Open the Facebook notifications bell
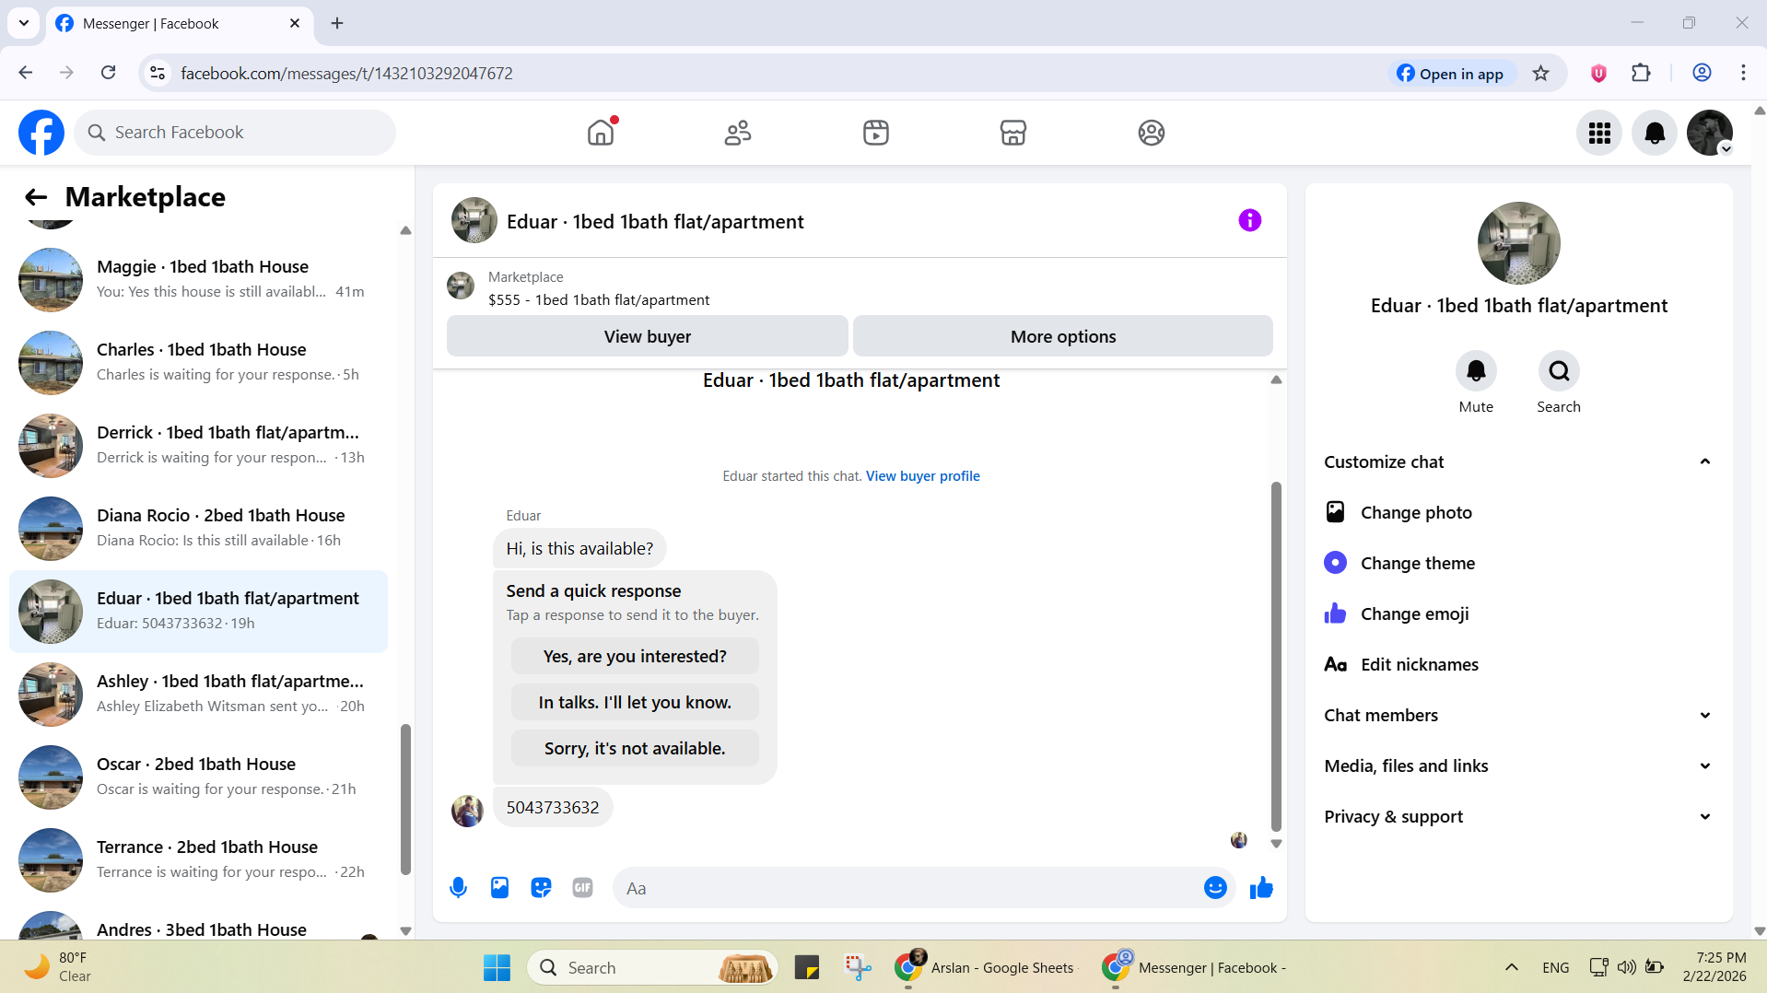 point(1655,133)
